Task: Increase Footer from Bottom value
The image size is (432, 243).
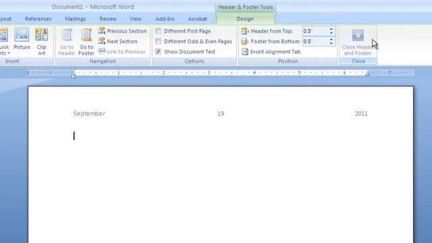Action: [331, 39]
